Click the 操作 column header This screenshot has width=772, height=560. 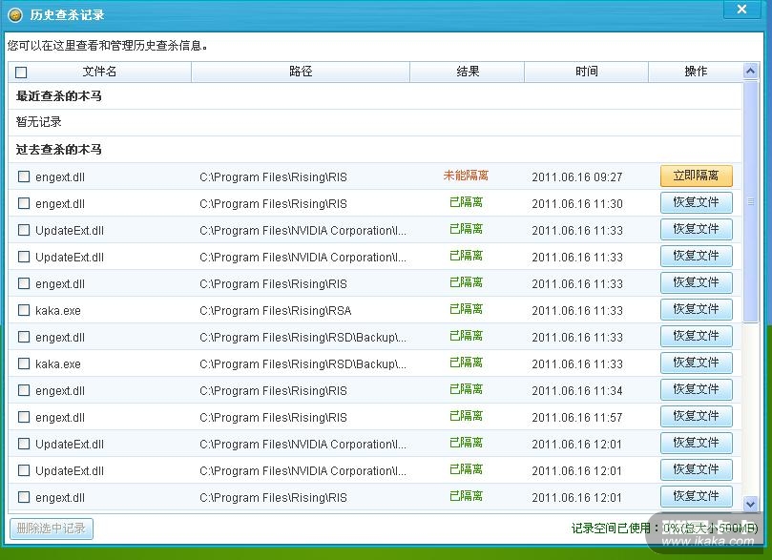696,72
